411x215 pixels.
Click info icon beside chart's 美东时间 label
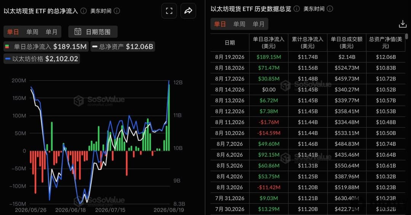[x=117, y=11]
